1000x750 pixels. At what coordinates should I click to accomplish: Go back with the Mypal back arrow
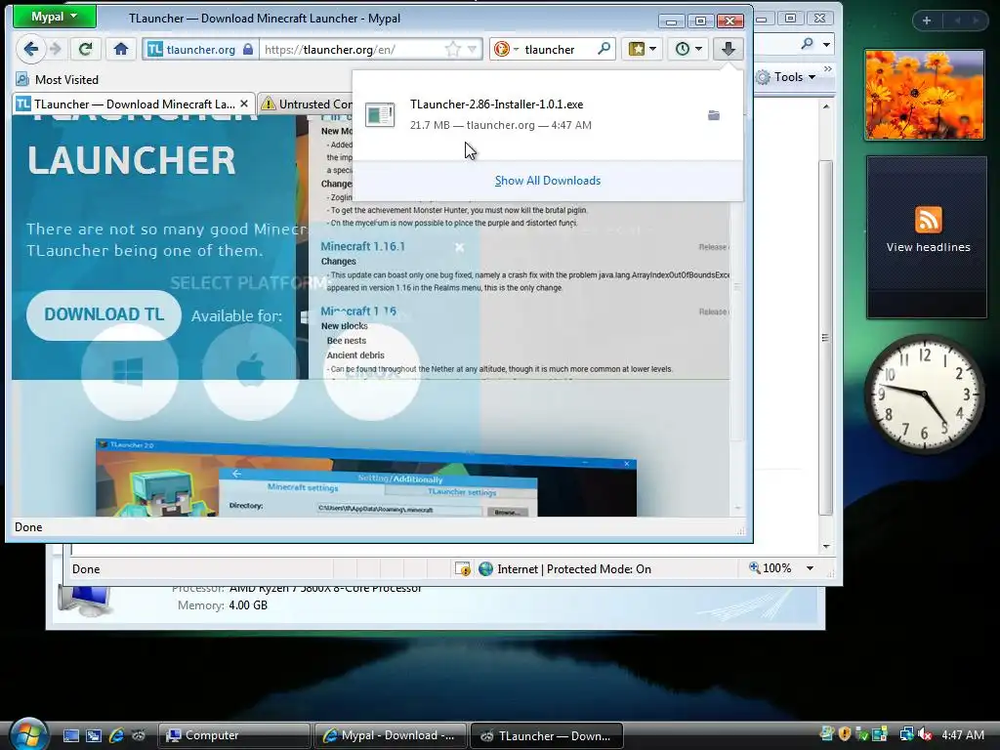[x=30, y=49]
